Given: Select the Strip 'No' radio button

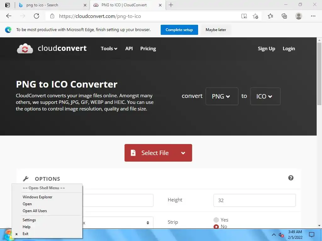Looking at the screenshot, I should tap(216, 227).
